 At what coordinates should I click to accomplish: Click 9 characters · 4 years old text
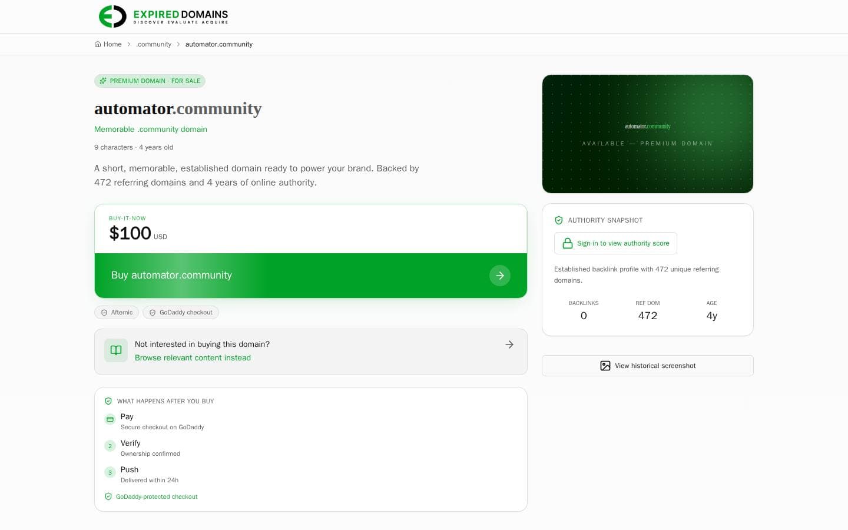(134, 147)
